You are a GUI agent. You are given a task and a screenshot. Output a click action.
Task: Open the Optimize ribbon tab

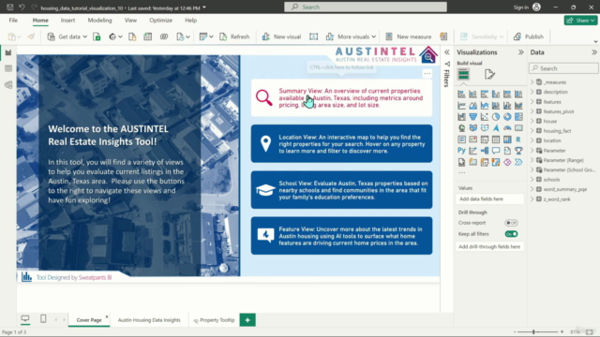160,21
